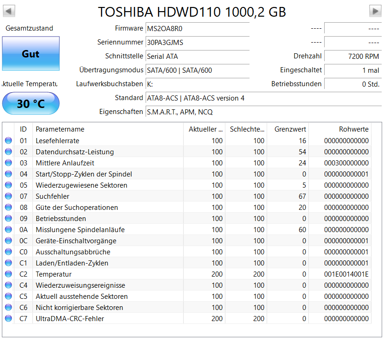Image resolution: width=384 pixels, height=341 pixels.
Task: Click the Laufwerksbuchstaben field K:
Action: pos(198,84)
